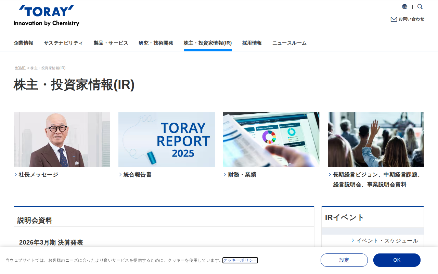Image resolution: width=438 pixels, height=274 pixels.
Task: Accept cookies with OK button
Action: 397,260
